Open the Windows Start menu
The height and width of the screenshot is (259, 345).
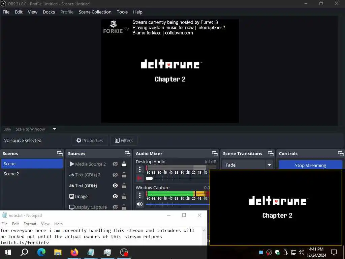8,252
